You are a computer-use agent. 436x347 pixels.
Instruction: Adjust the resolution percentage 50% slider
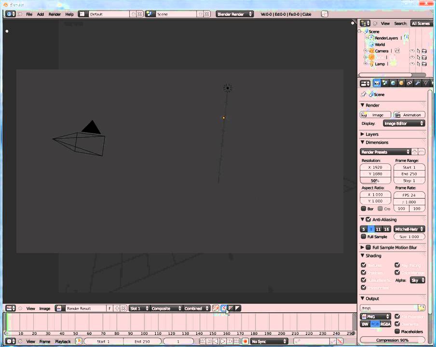tap(375, 181)
